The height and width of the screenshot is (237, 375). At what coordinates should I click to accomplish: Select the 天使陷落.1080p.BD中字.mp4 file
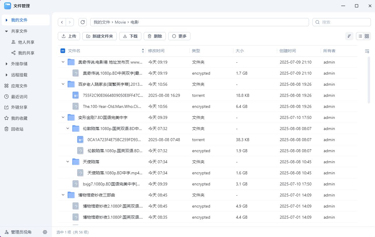click(x=208, y=173)
